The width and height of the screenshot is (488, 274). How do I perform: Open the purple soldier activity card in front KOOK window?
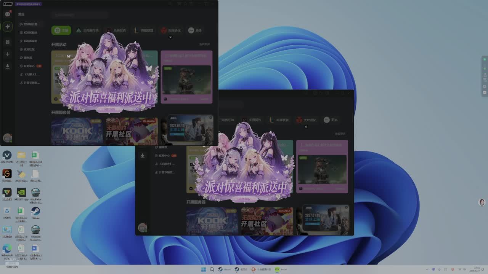(x=186, y=77)
